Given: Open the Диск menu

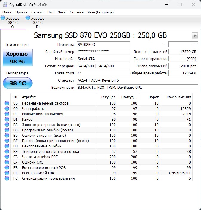Looking at the screenshot, I should point(61,12).
